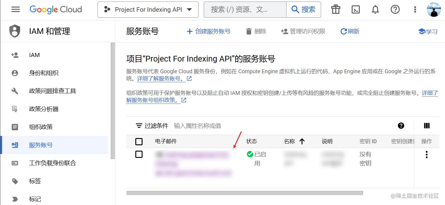This screenshot has width=445, height=205.
Task: Toggle the service account row checkbox
Action: pos(139,154)
